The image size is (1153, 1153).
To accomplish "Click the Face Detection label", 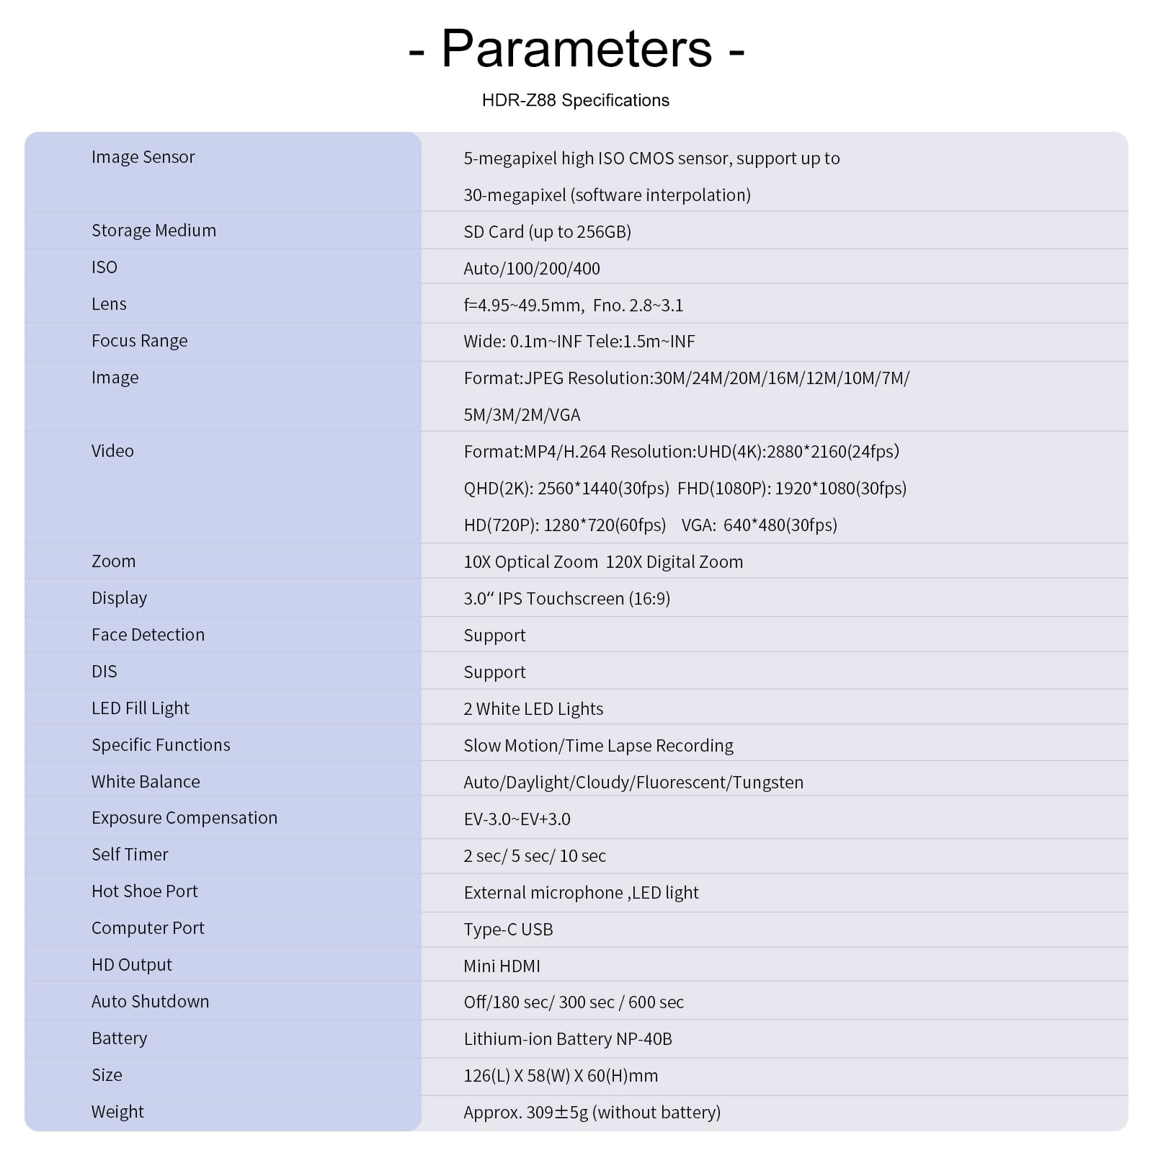I will (x=148, y=635).
